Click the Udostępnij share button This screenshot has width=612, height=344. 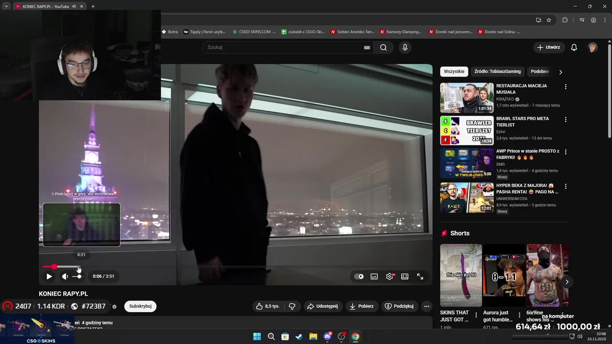[x=322, y=306]
